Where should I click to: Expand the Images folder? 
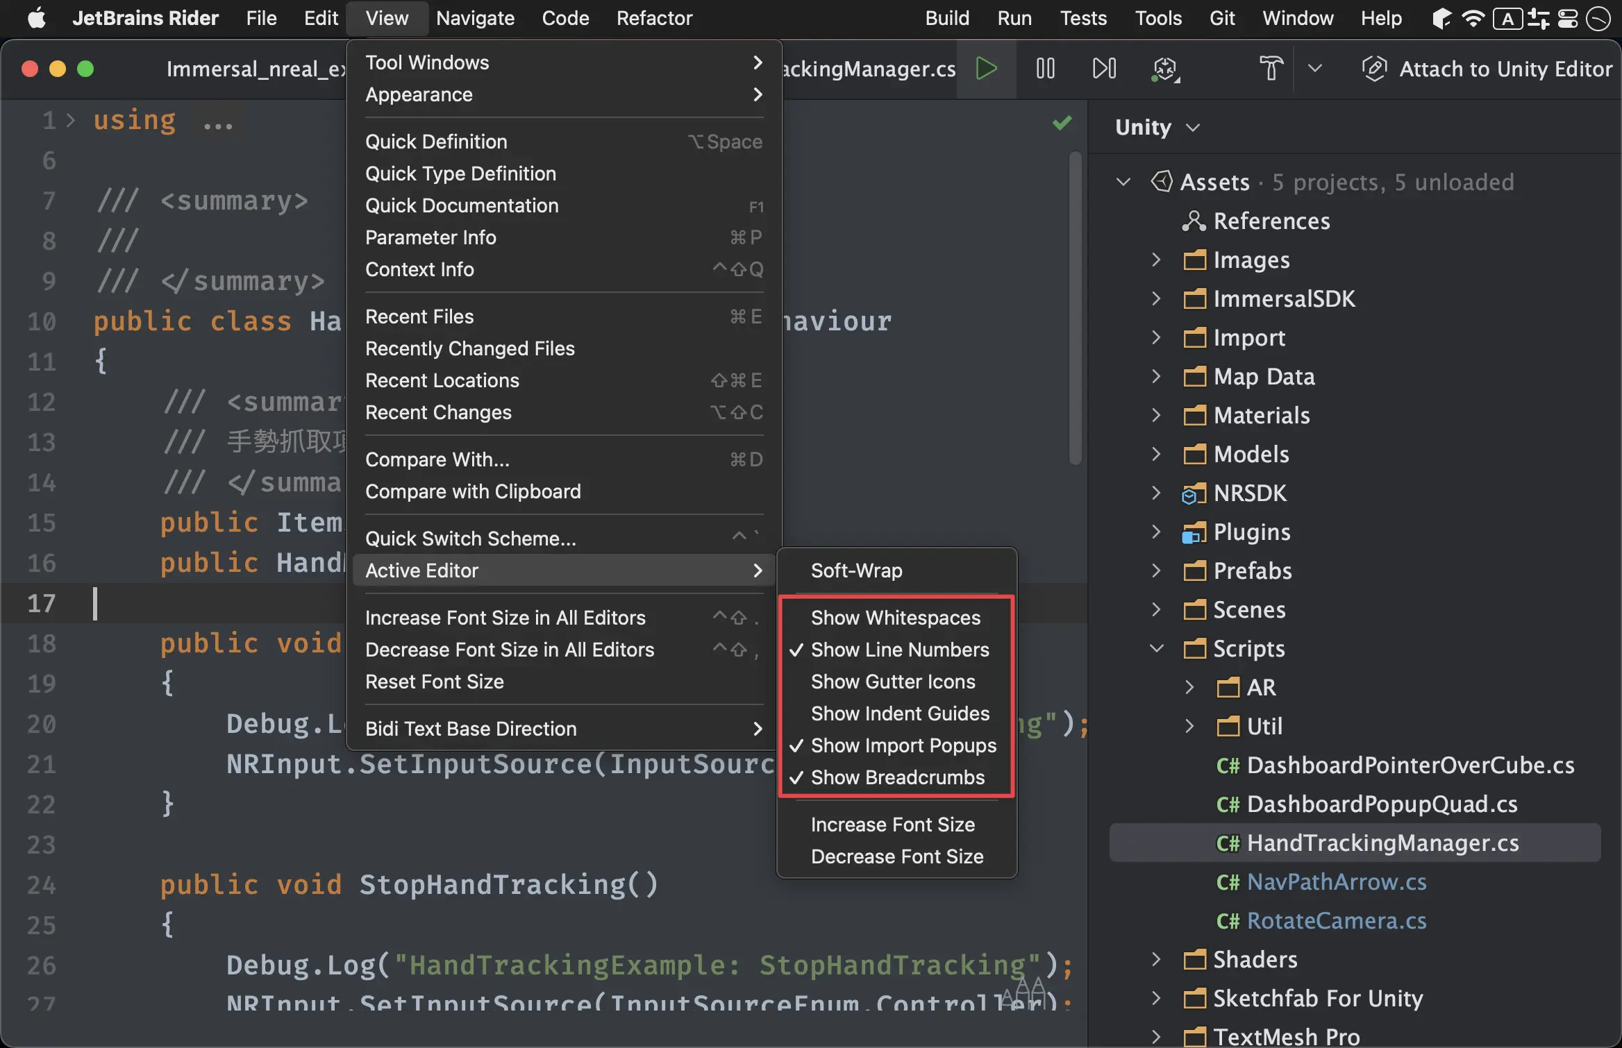click(1156, 260)
